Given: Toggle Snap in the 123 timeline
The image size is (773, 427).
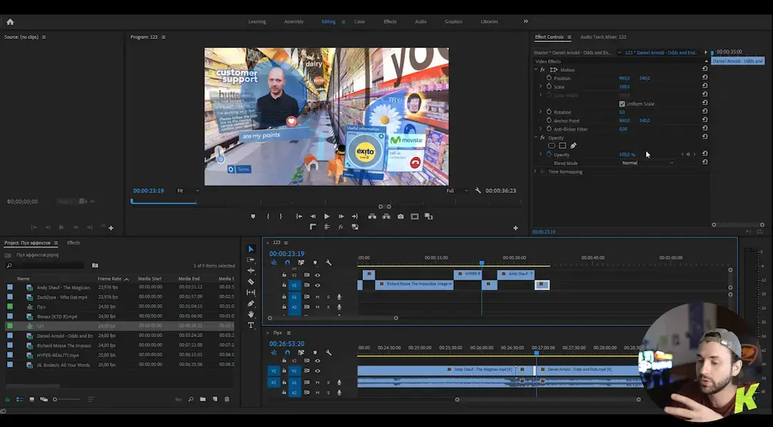Looking at the screenshot, I should click(x=287, y=263).
